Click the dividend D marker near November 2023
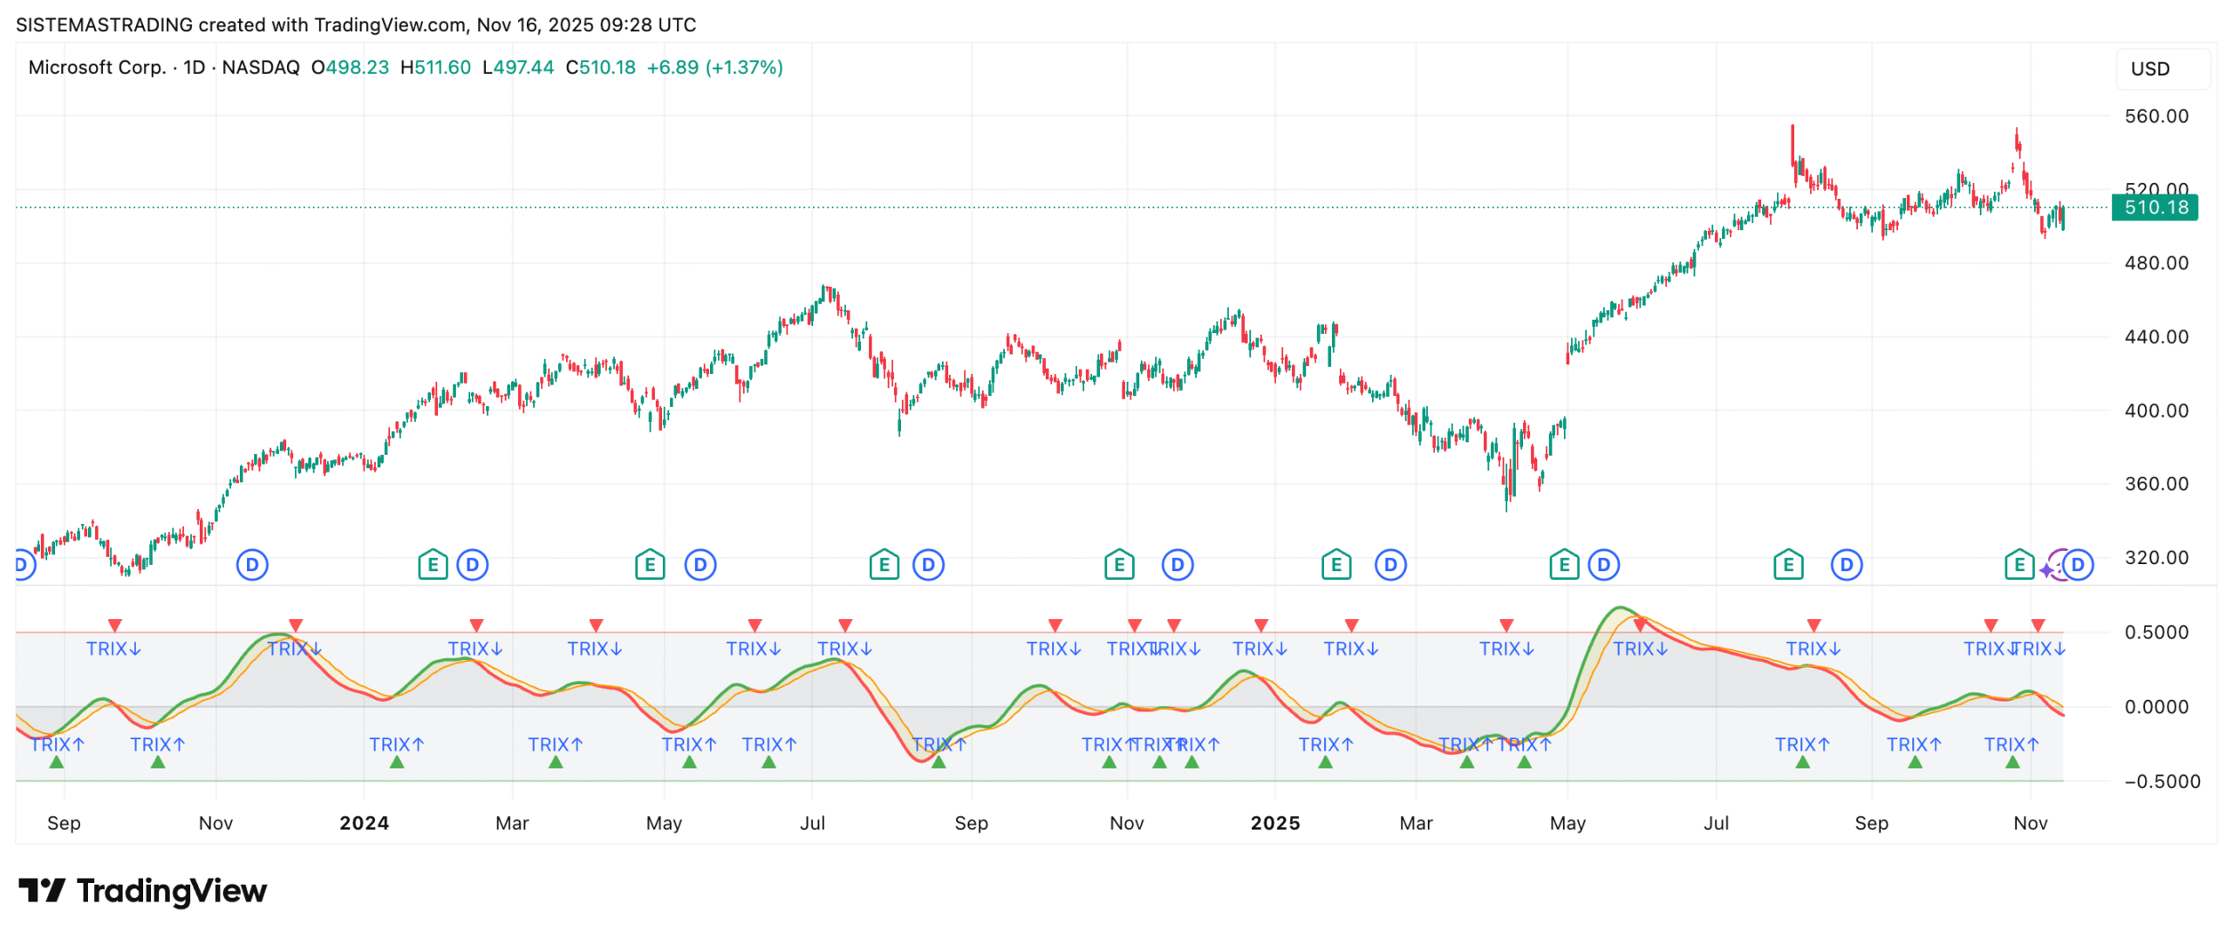The height and width of the screenshot is (938, 2233). click(x=252, y=565)
